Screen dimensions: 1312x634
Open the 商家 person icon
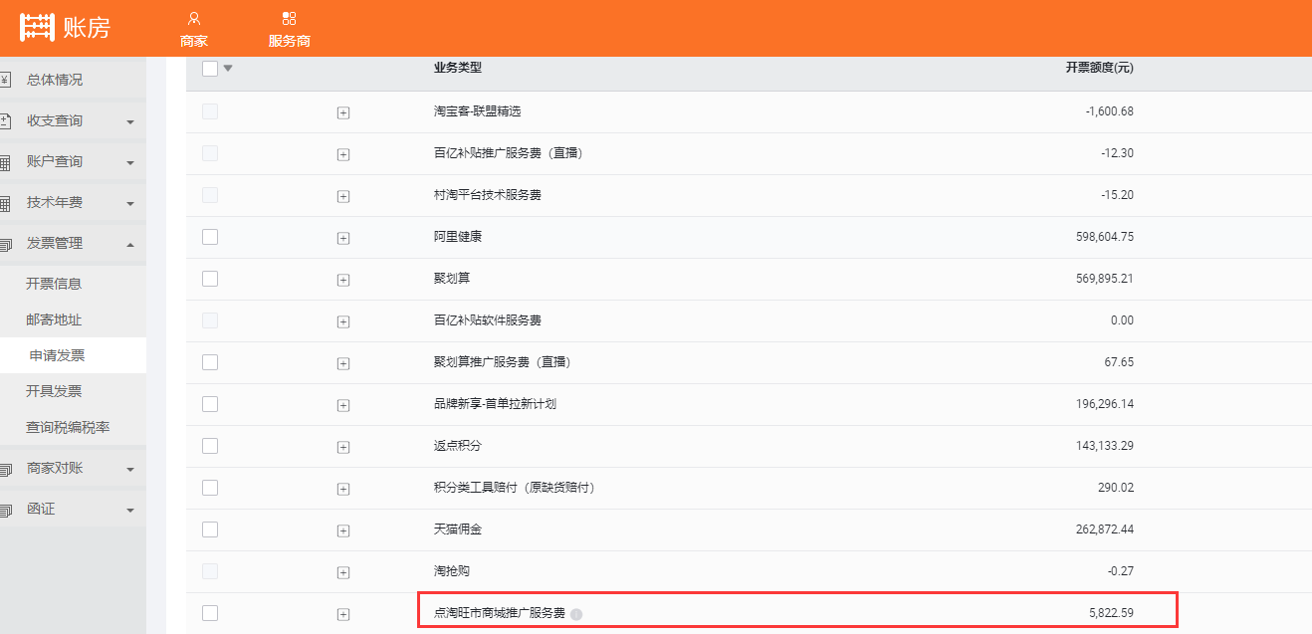[x=194, y=18]
